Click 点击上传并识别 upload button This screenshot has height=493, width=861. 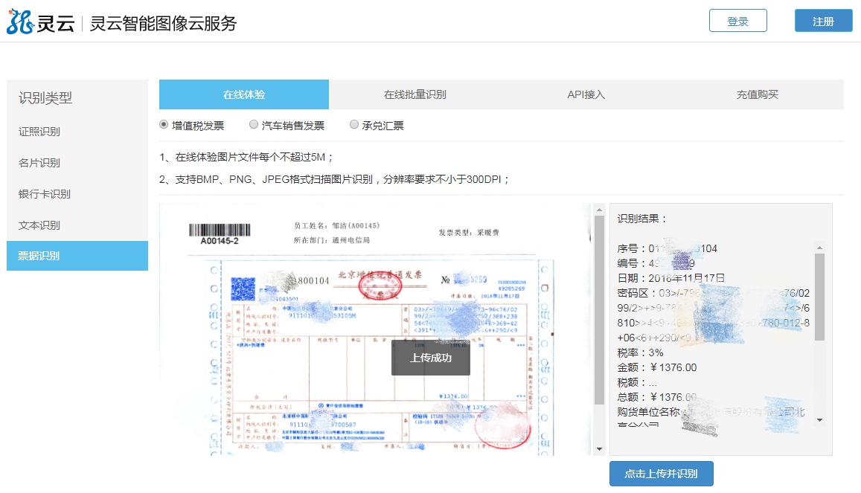click(x=661, y=474)
